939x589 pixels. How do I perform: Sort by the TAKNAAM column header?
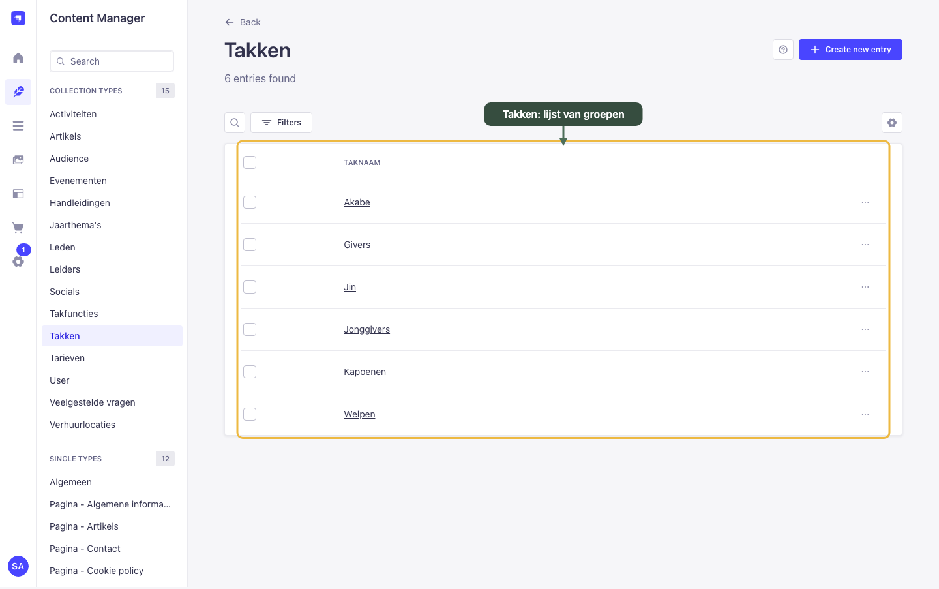362,162
